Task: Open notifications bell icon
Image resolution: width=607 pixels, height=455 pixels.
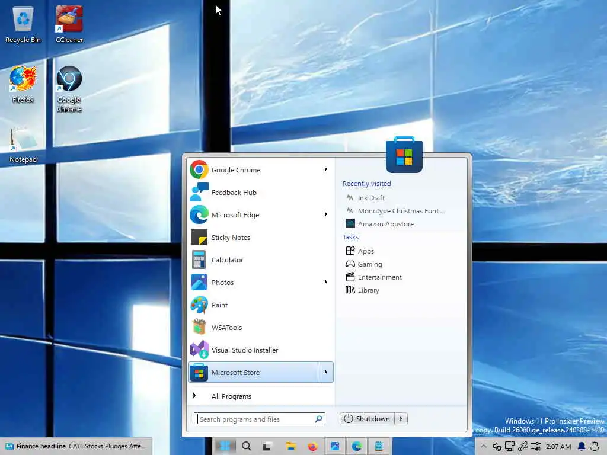Action: point(581,447)
